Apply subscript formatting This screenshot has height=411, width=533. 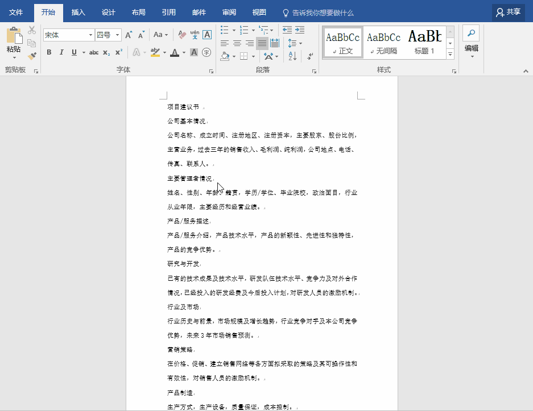107,52
